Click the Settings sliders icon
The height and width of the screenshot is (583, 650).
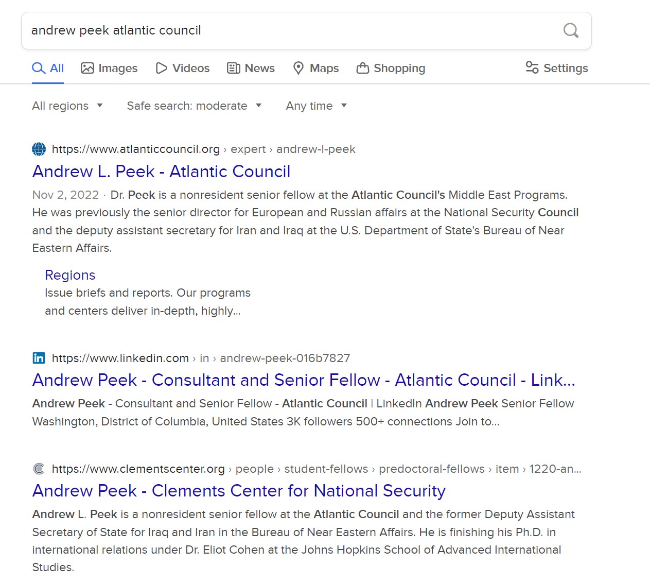(532, 67)
